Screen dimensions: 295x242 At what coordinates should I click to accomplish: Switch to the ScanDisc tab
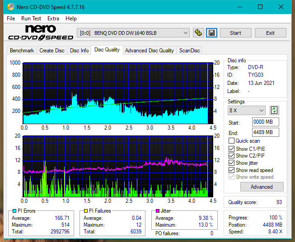pos(189,51)
